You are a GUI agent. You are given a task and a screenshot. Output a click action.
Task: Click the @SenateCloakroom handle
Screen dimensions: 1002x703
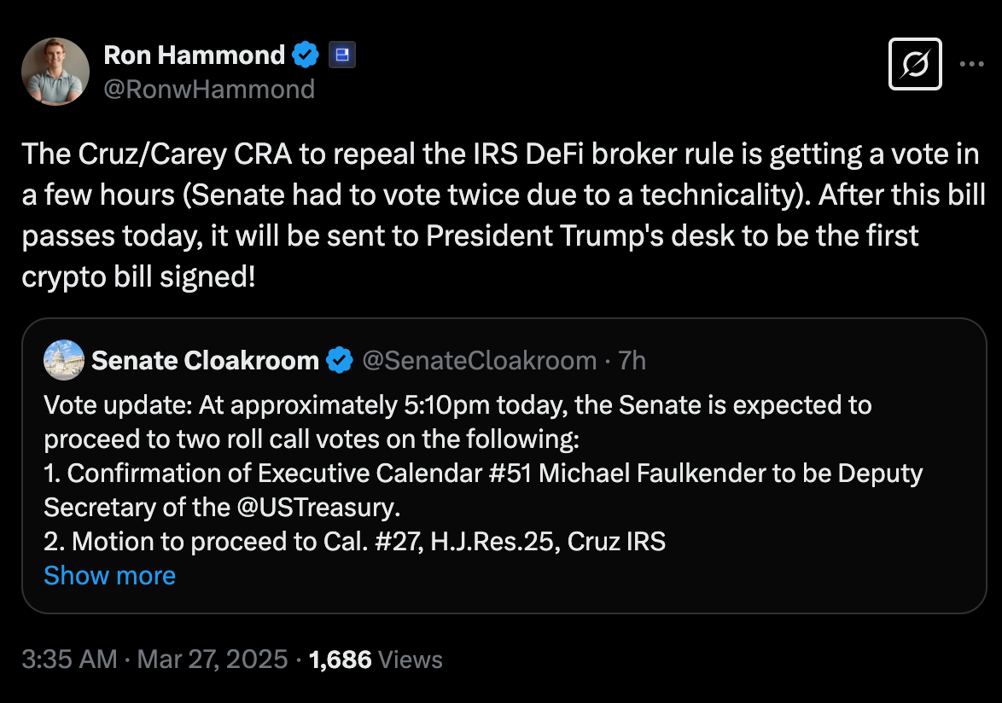[480, 361]
